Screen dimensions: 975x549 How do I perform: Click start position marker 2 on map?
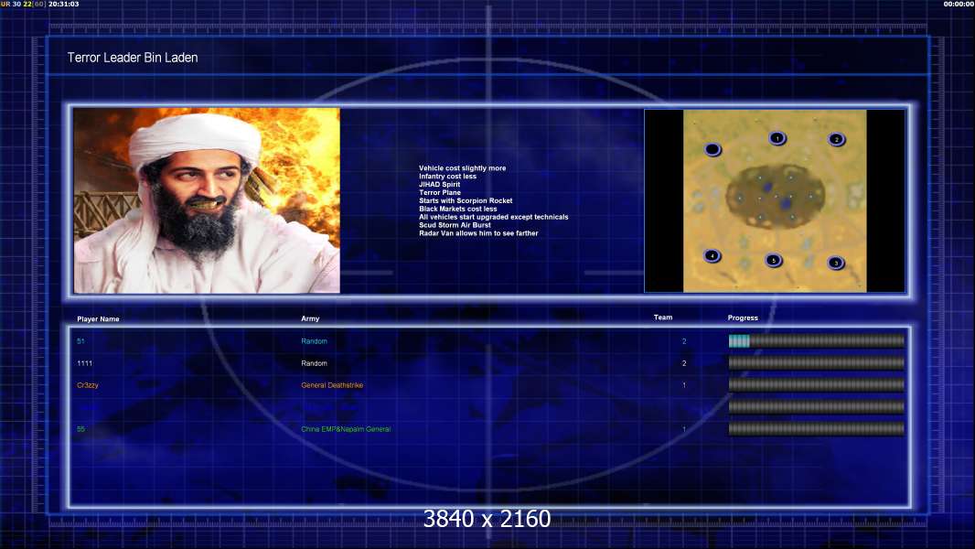[836, 139]
